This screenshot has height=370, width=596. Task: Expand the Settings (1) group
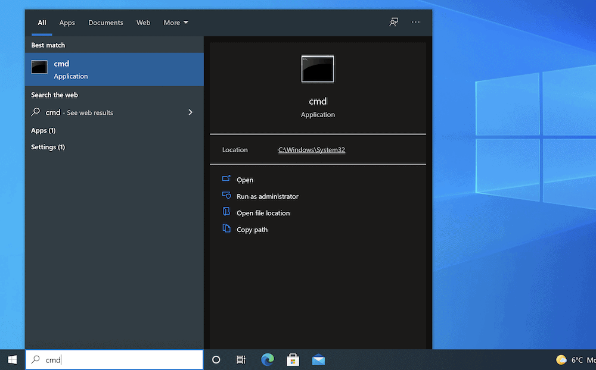click(x=48, y=148)
